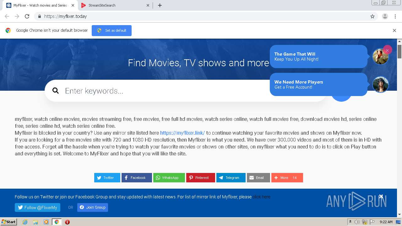
Task: Close the StreamSiteSearch tab
Action: [x=148, y=5]
